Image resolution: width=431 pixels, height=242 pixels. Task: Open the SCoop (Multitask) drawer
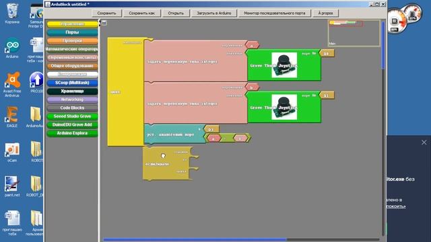(x=72, y=83)
